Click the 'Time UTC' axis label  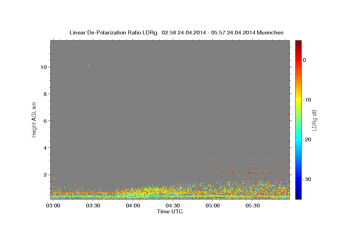(170, 212)
